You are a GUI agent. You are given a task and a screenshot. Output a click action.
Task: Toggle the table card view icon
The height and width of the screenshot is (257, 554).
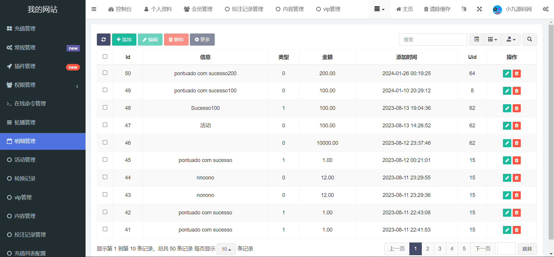477,39
